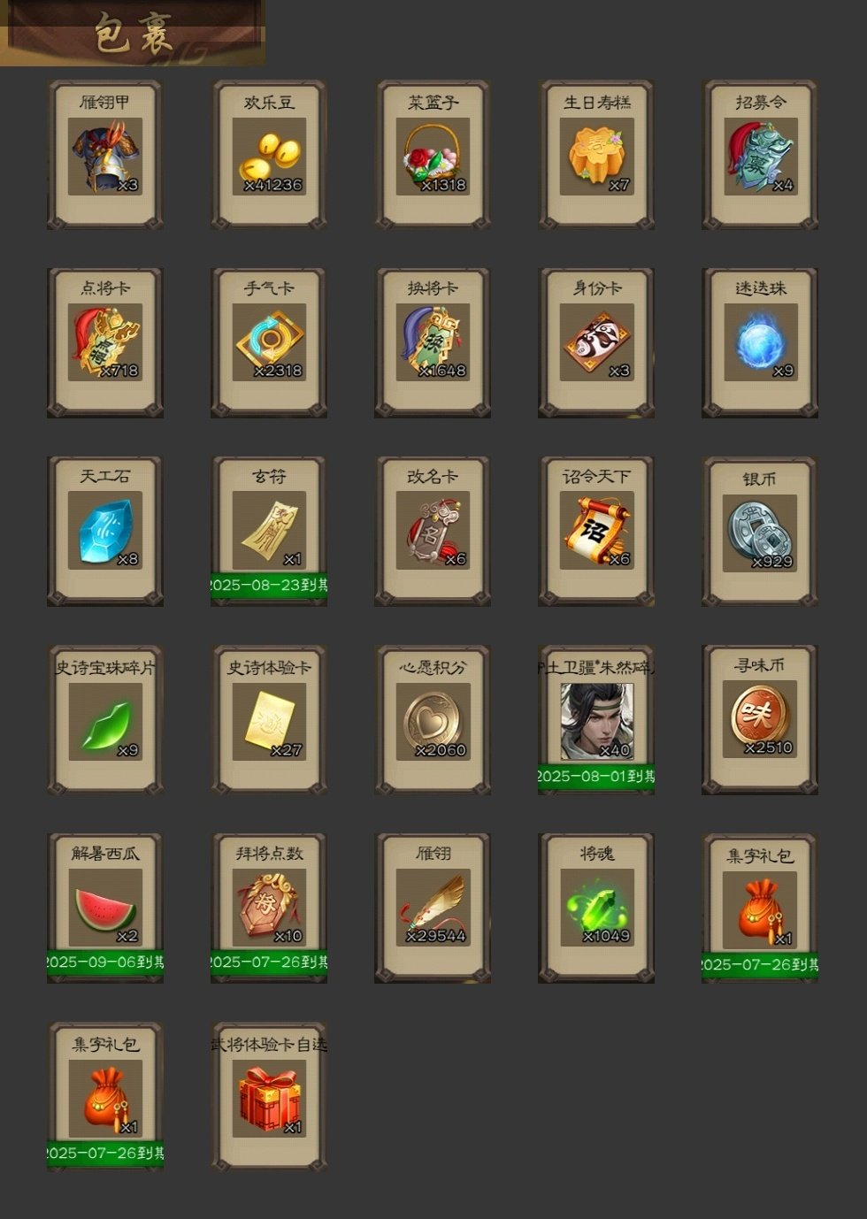Open the 身份卡 mask card item
This screenshot has height=1219, width=867.
click(x=596, y=342)
